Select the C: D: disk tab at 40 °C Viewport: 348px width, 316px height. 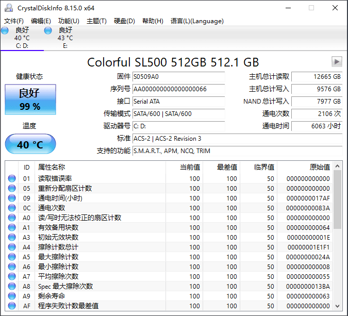click(x=22, y=38)
